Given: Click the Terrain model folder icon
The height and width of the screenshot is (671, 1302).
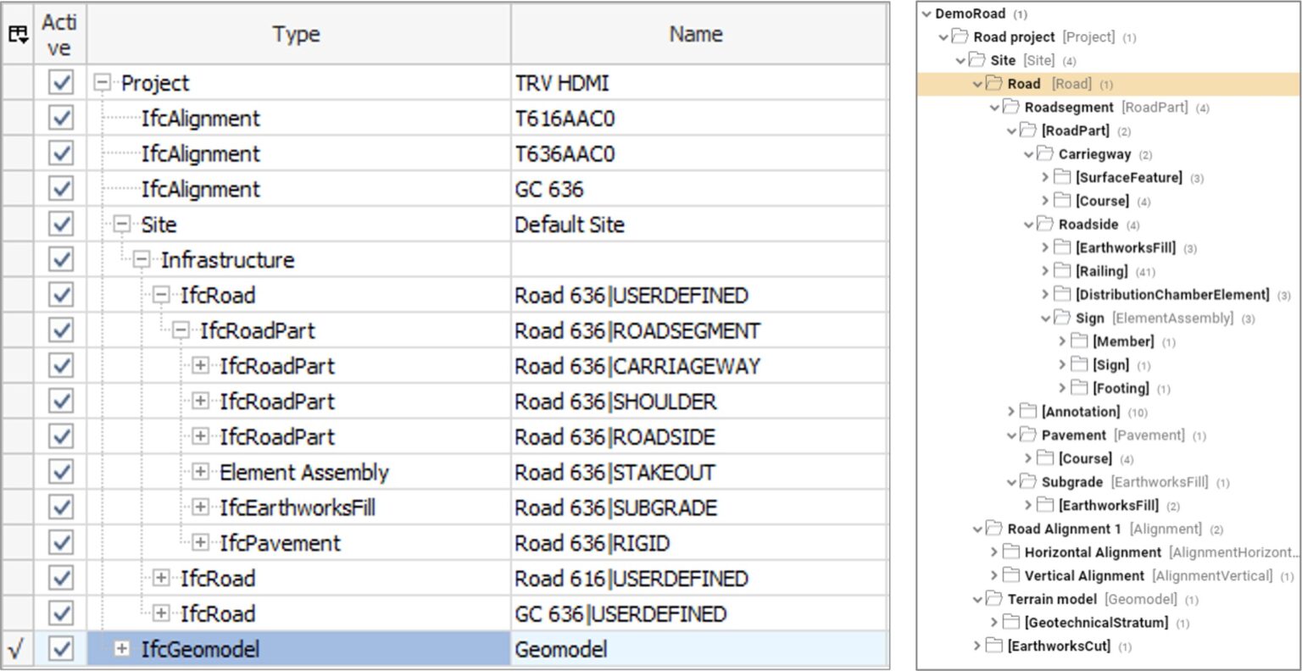Looking at the screenshot, I should (x=996, y=599).
